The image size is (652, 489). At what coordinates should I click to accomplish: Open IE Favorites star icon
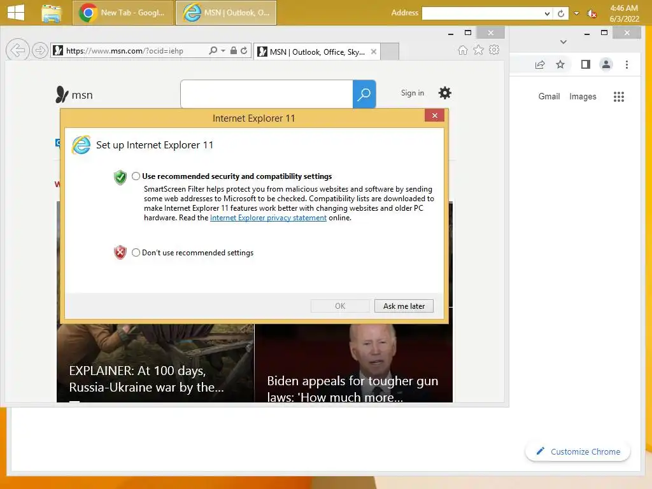coord(479,50)
